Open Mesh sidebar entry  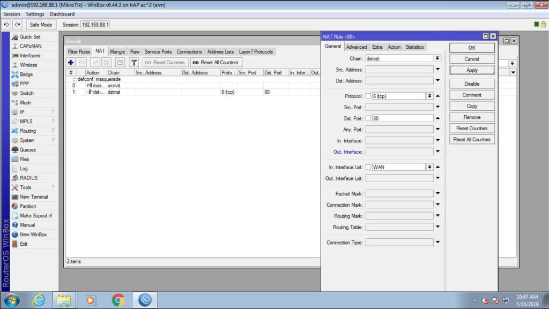(x=25, y=103)
